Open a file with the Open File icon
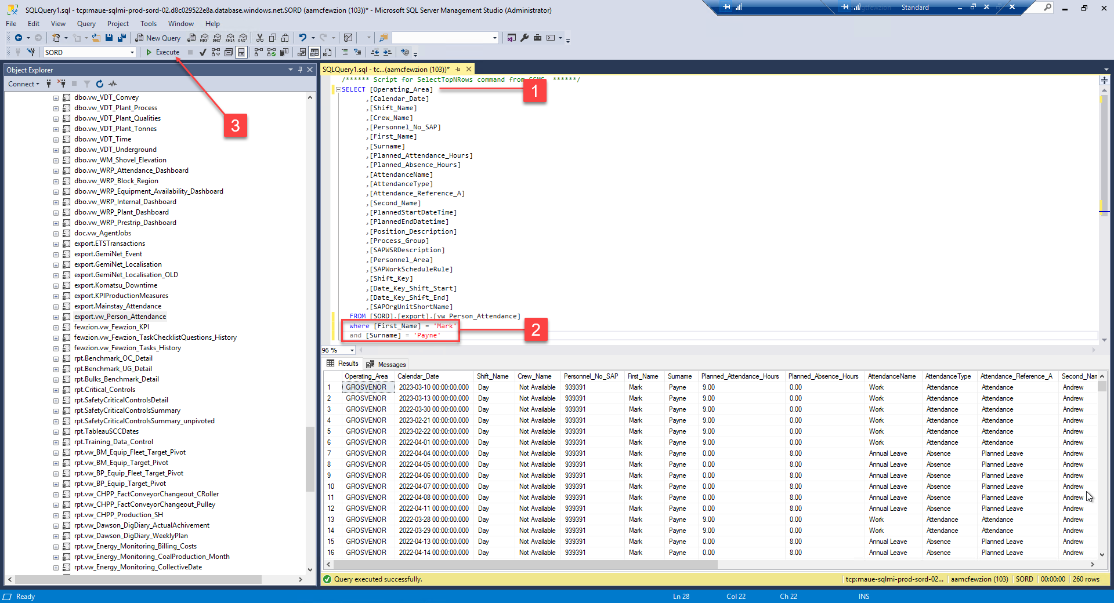This screenshot has width=1114, height=603. [96, 38]
